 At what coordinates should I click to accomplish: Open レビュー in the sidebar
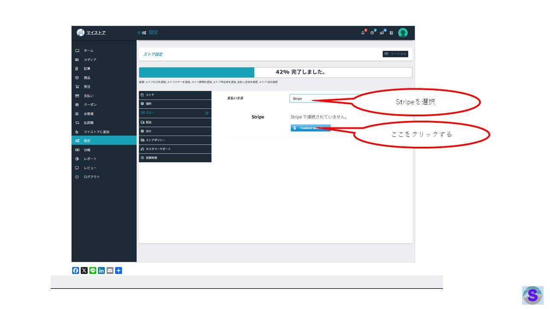click(104, 168)
